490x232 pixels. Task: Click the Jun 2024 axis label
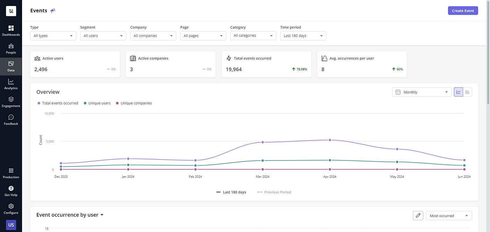click(x=464, y=177)
